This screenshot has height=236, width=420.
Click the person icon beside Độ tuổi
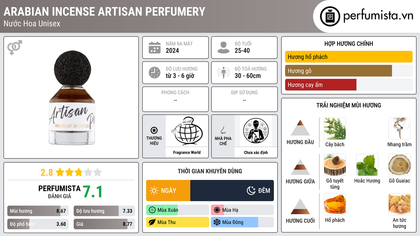coord(224,48)
